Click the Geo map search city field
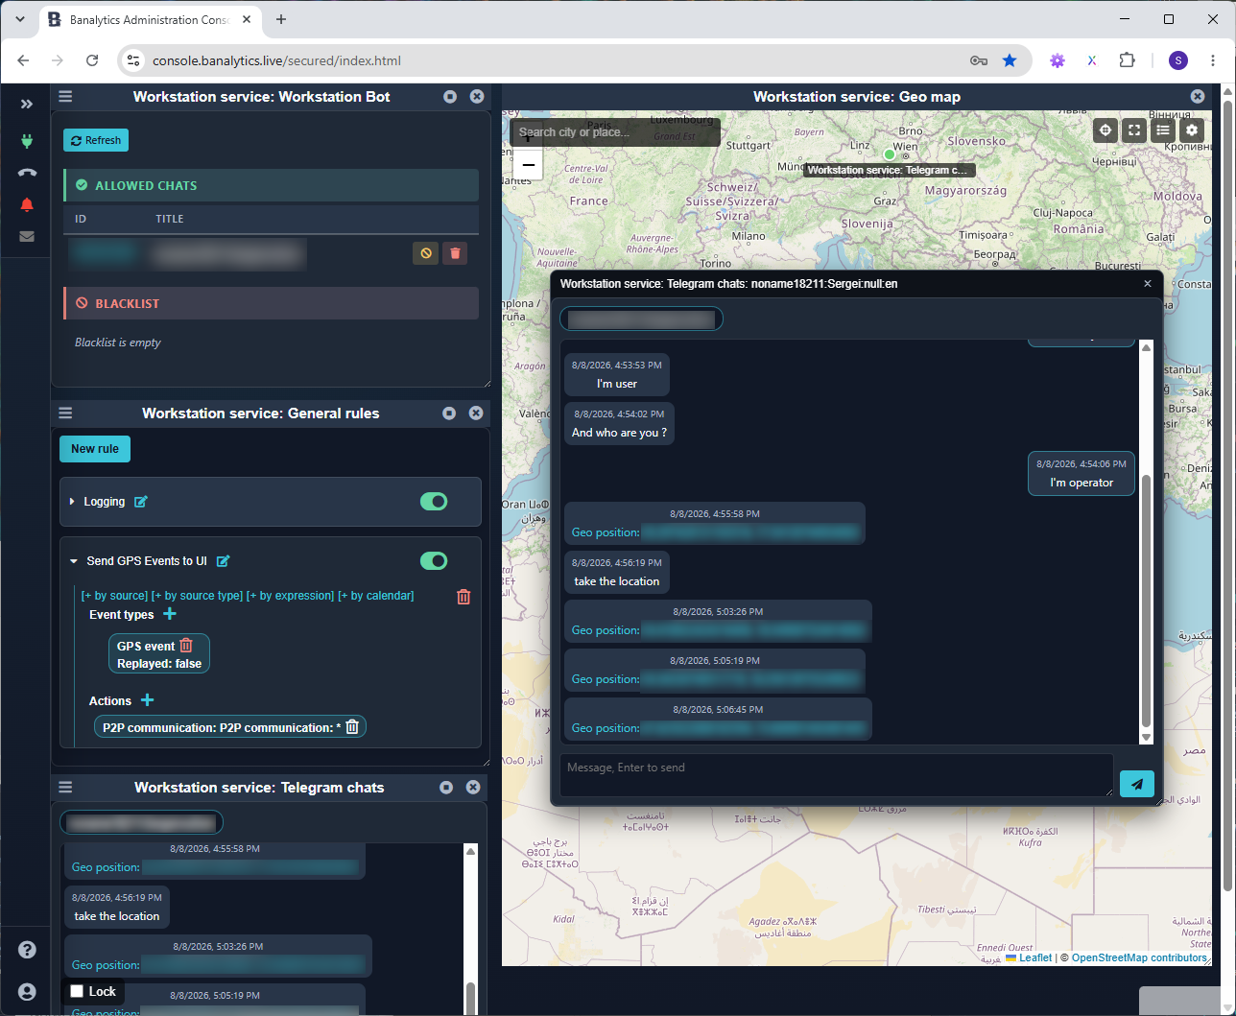 point(615,132)
